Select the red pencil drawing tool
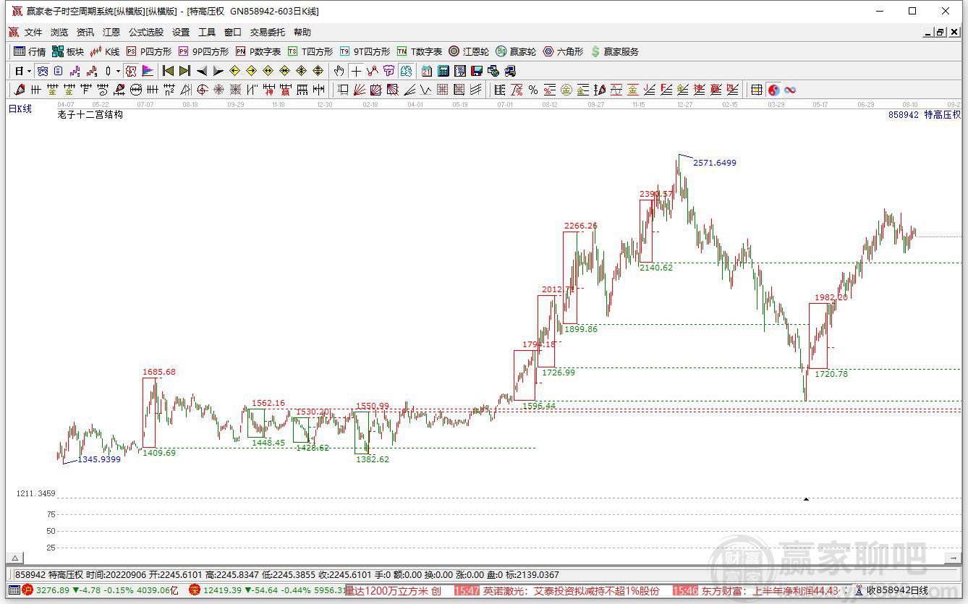Viewport: 968px width, 604px height. pos(19,90)
